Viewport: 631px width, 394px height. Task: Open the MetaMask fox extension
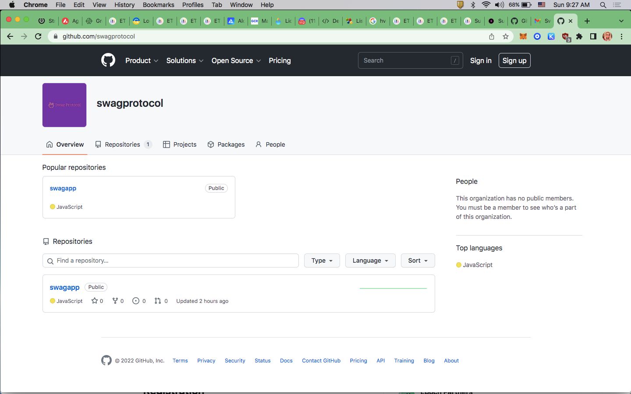pyautogui.click(x=523, y=36)
